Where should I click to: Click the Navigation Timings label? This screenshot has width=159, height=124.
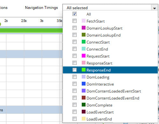pos(41,8)
